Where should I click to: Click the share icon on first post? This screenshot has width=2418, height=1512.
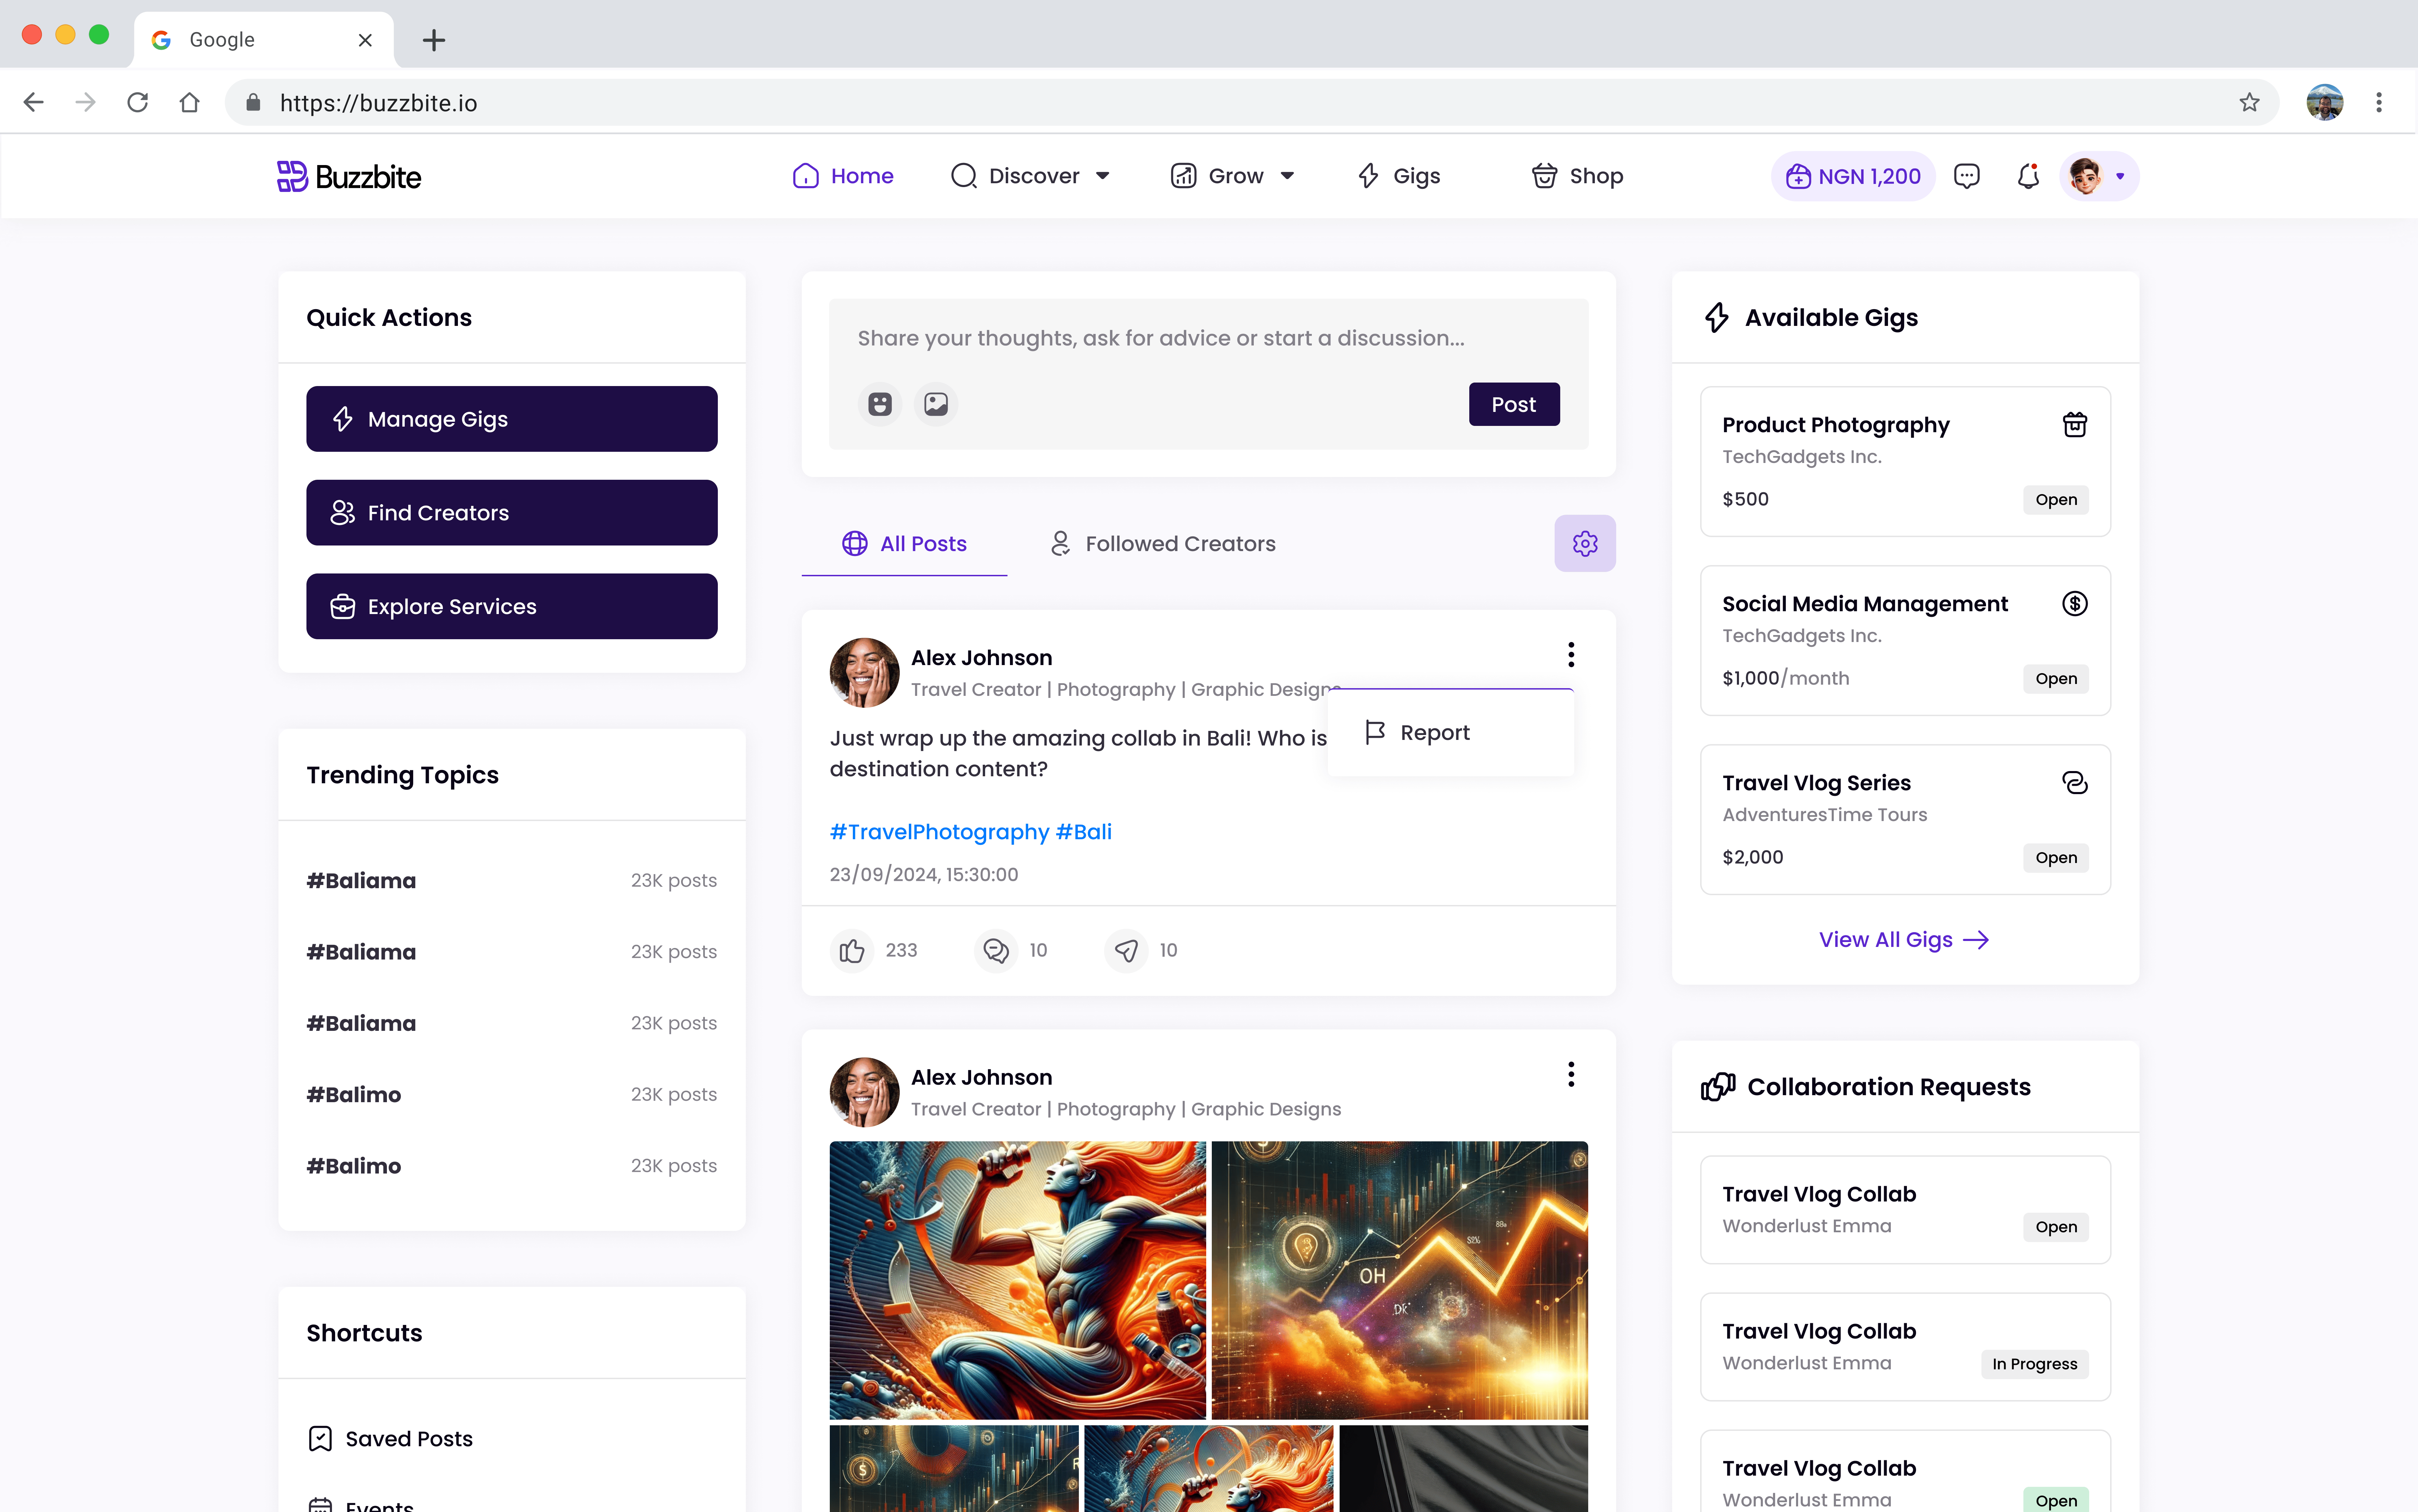[x=1125, y=950]
